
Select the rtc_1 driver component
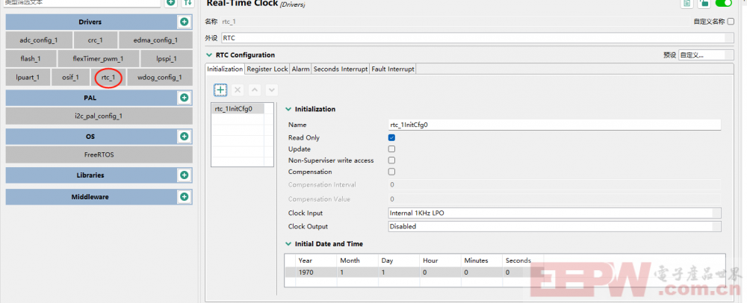(x=108, y=77)
